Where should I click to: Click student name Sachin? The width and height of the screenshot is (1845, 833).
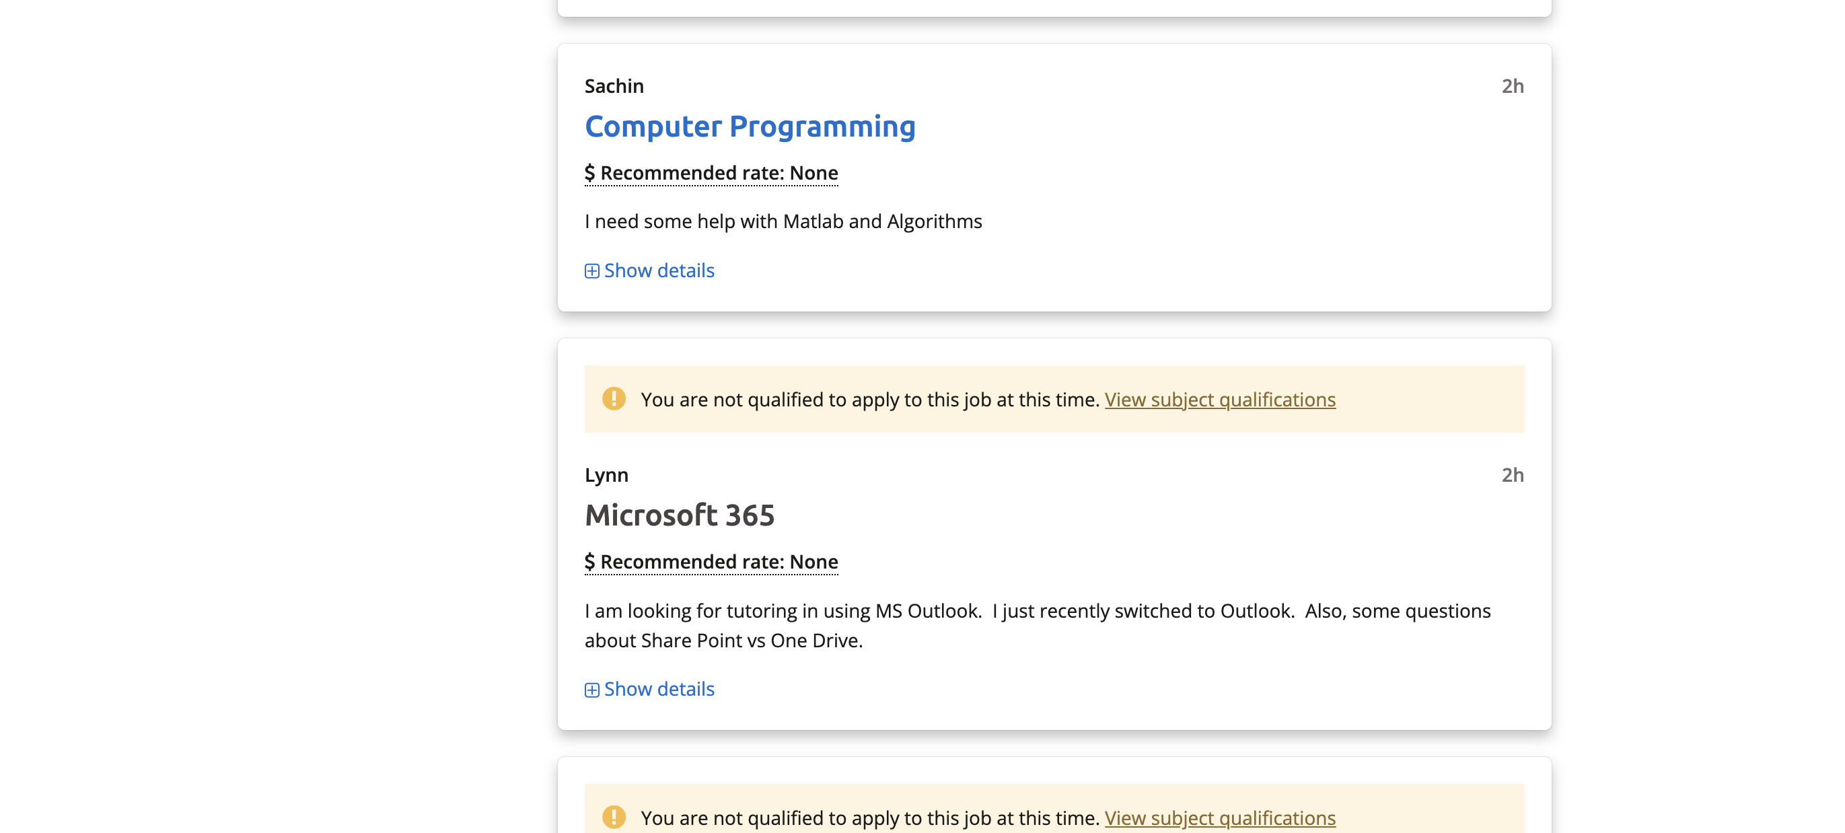614,87
